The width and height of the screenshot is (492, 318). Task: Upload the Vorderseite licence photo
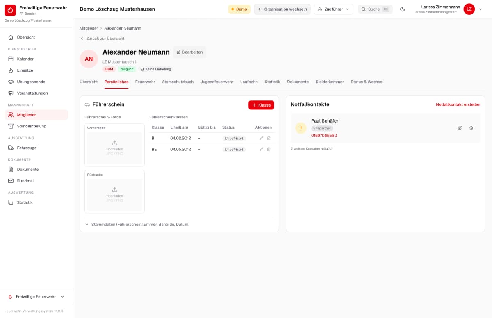(x=114, y=148)
